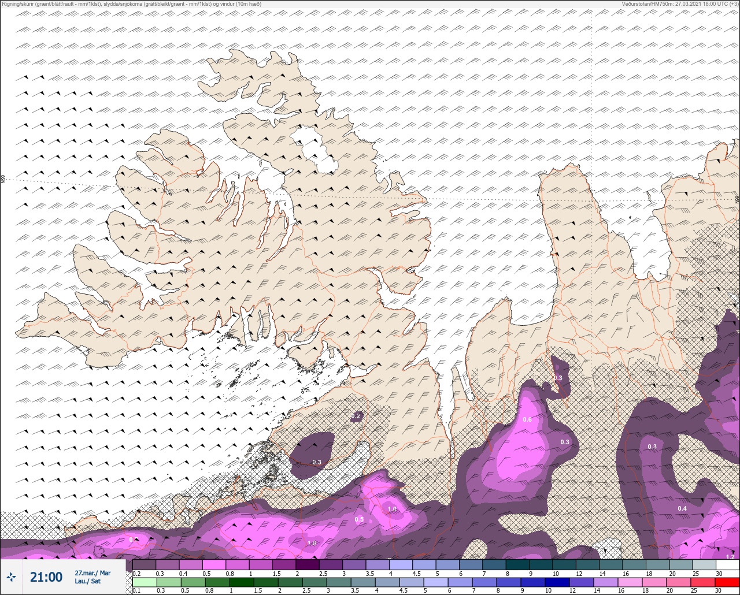Image resolution: width=740 pixels, height=595 pixels.
Task: Pick the white swatch ending the snow legend row
Action: 727,565
